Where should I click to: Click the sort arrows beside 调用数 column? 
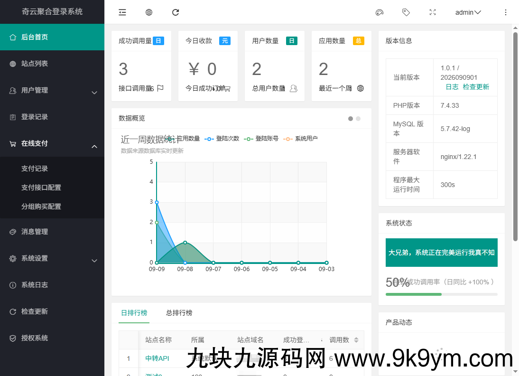[356, 340]
